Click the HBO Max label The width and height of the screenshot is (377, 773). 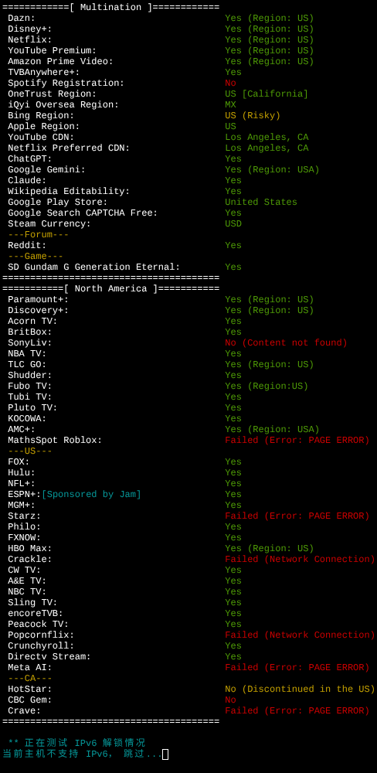(x=30, y=549)
